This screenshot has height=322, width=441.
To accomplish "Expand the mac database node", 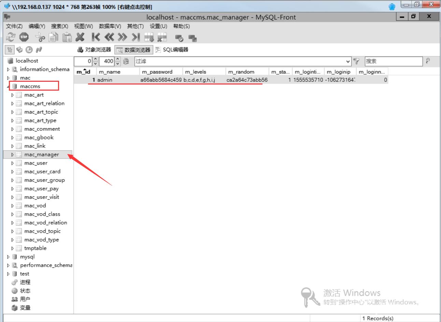I will coord(9,78).
